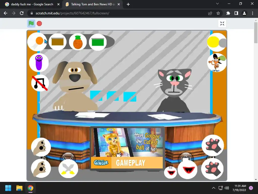Click the green flag to start the project
This screenshot has width=258, height=194.
point(31,23)
